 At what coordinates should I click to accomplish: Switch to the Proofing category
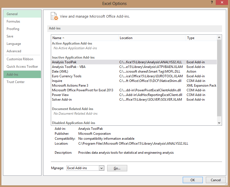click(x=22, y=29)
